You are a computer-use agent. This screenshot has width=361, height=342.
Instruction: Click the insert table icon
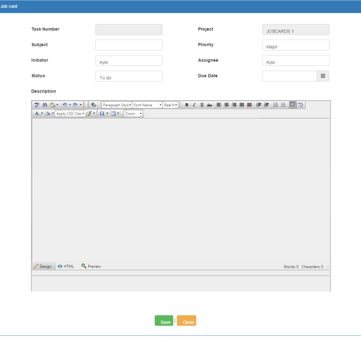[x=113, y=113]
